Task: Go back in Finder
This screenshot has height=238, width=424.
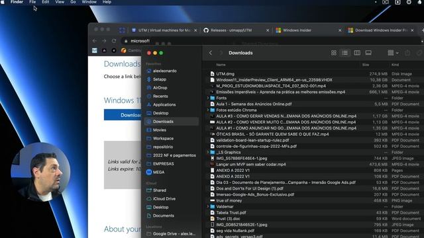Action: [x=211, y=53]
